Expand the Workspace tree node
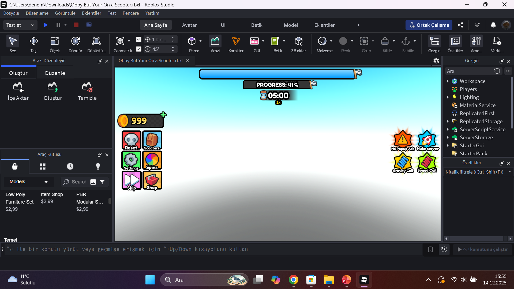The height and width of the screenshot is (289, 514). pyautogui.click(x=448, y=81)
